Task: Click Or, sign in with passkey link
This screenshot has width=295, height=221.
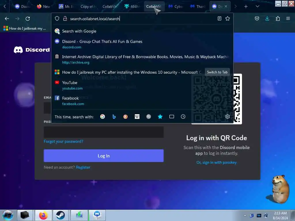Action: pos(217,162)
